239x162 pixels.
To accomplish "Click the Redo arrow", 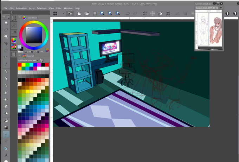I will (x=135, y=14).
